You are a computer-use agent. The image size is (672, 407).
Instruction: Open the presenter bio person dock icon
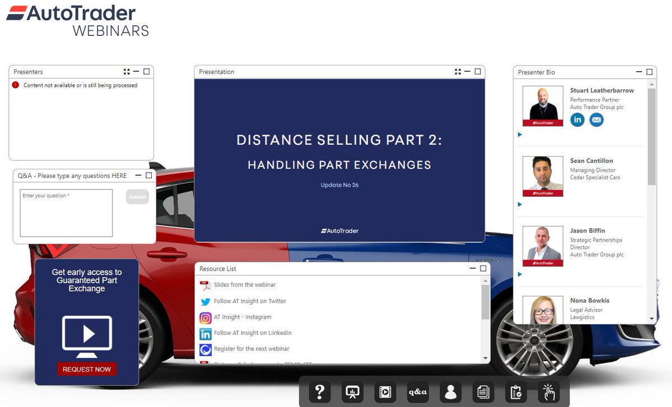[451, 392]
